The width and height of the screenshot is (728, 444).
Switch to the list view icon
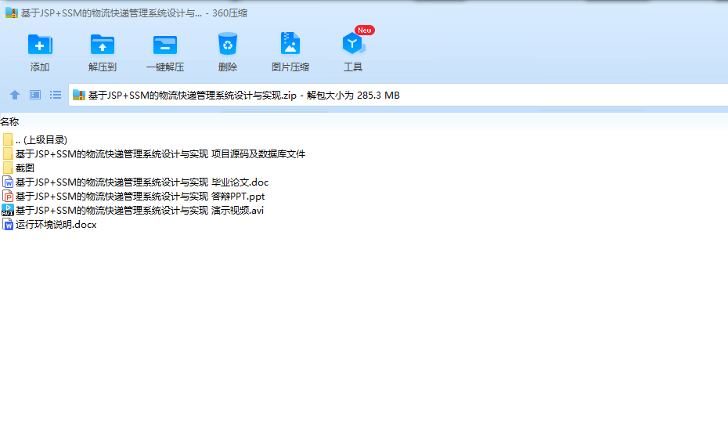coord(56,95)
